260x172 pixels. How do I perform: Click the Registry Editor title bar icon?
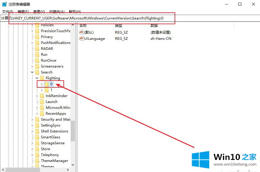coord(4,4)
